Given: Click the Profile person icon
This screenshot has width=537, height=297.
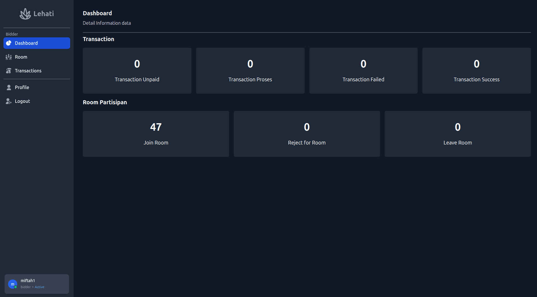Looking at the screenshot, I should click(9, 87).
